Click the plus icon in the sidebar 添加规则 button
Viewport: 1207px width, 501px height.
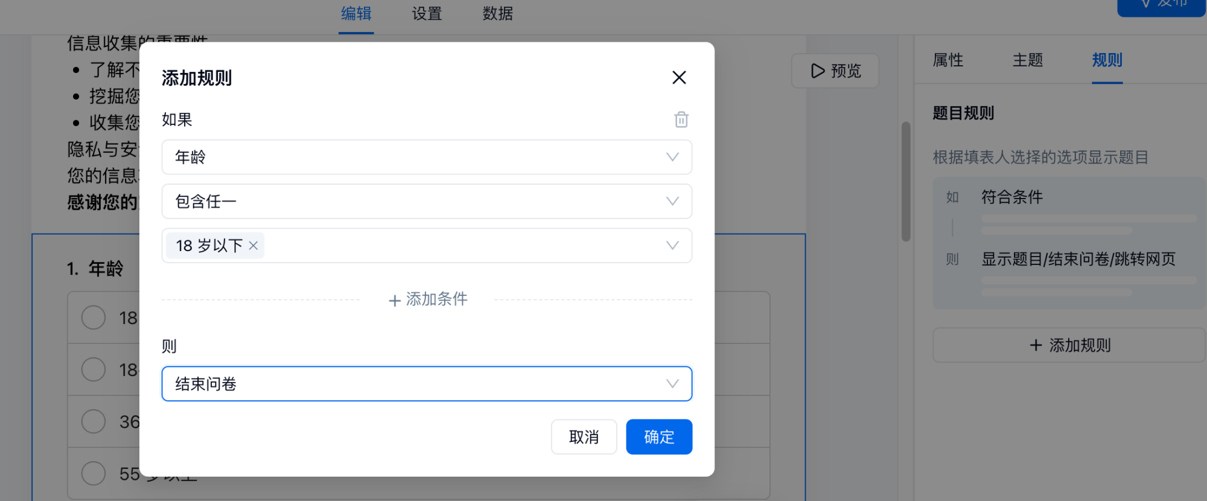click(1036, 345)
